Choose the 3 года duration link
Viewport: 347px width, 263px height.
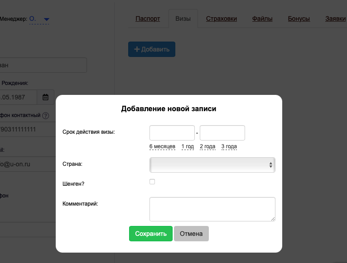[x=229, y=146]
